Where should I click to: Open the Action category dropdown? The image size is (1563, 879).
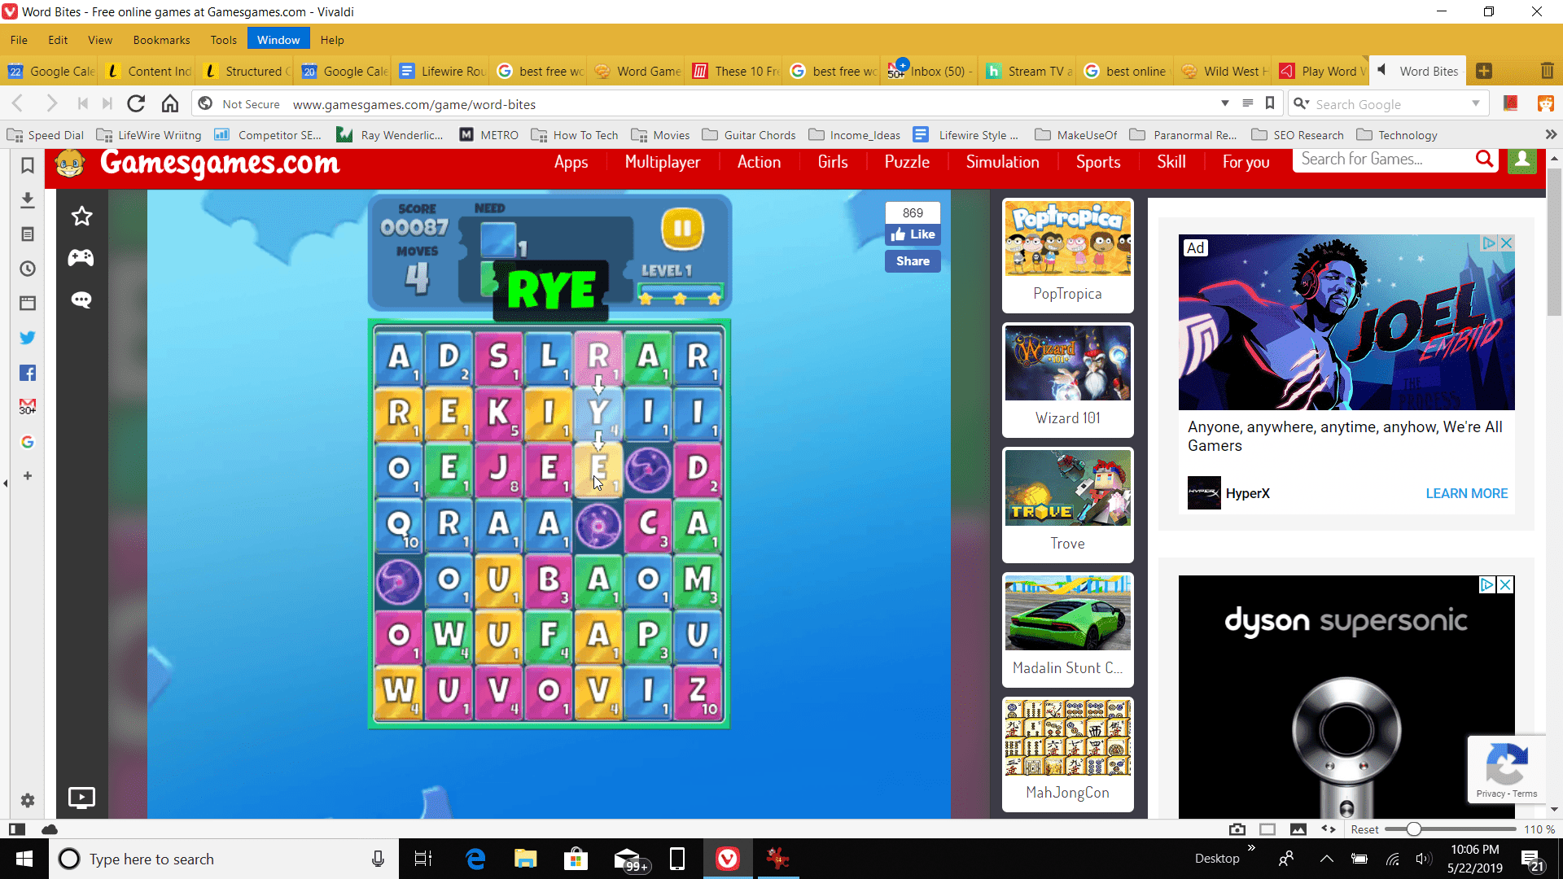tap(758, 162)
